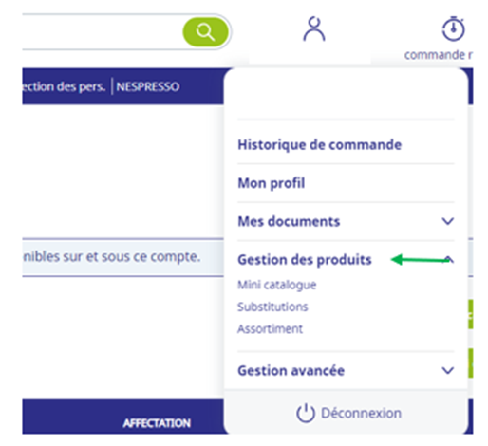488x446 pixels.
Task: Expand the Gestion avancée chevron
Action: pos(447,370)
